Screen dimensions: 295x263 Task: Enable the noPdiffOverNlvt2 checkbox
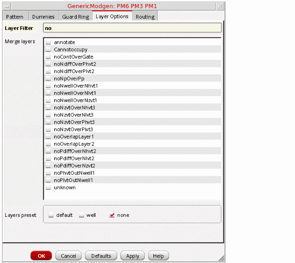[x=48, y=158]
